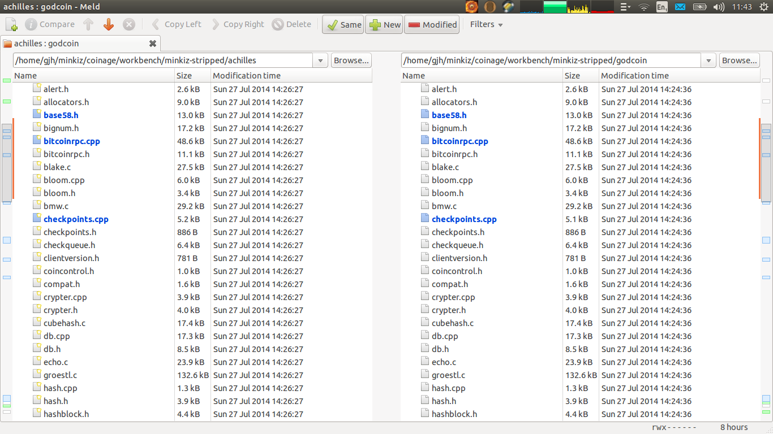This screenshot has height=434, width=773.
Task: Select bignum.h in the right pane
Action: point(449,128)
